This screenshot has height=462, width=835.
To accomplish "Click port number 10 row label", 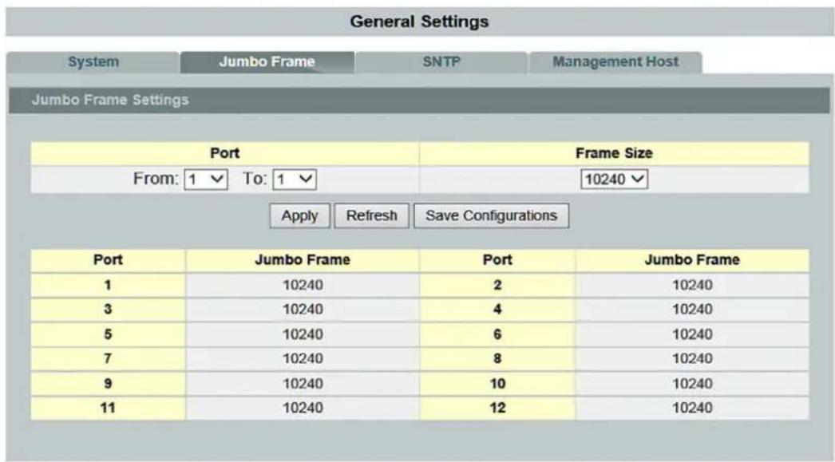I will click(x=497, y=384).
